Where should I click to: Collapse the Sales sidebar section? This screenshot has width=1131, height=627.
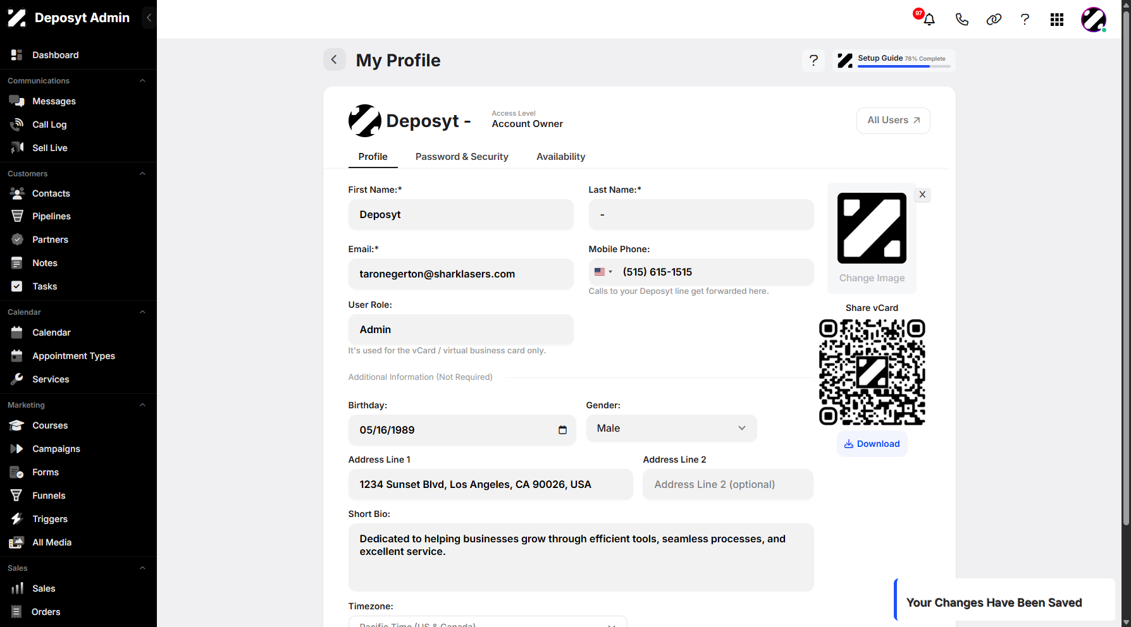(142, 568)
